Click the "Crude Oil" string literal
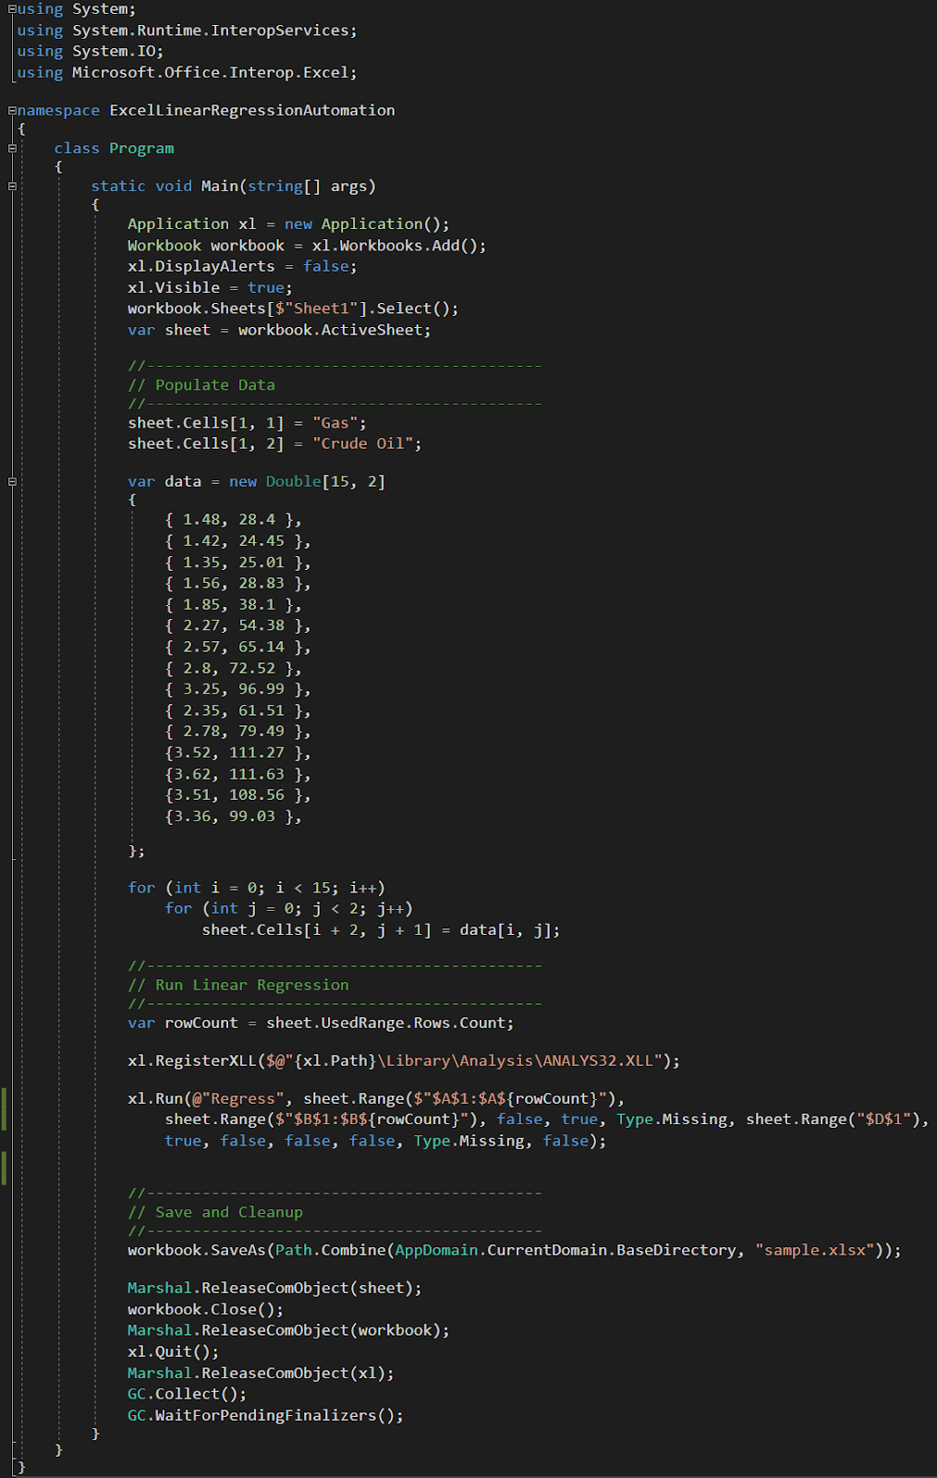 click(x=362, y=443)
